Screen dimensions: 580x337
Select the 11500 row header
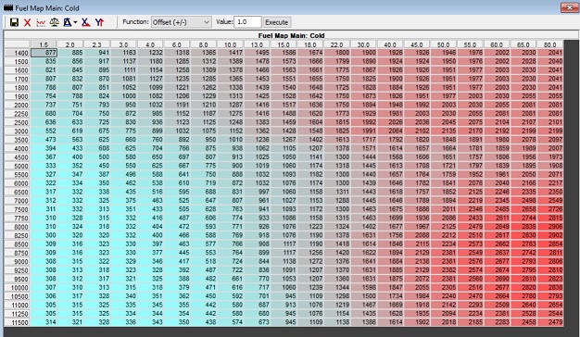click(x=18, y=322)
